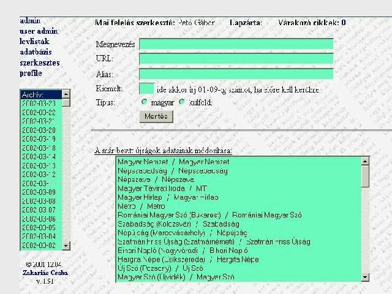The width and height of the screenshot is (392, 294).
Task: Select Hargita Népe (Csíkszereda) entry
Action: click(239, 260)
